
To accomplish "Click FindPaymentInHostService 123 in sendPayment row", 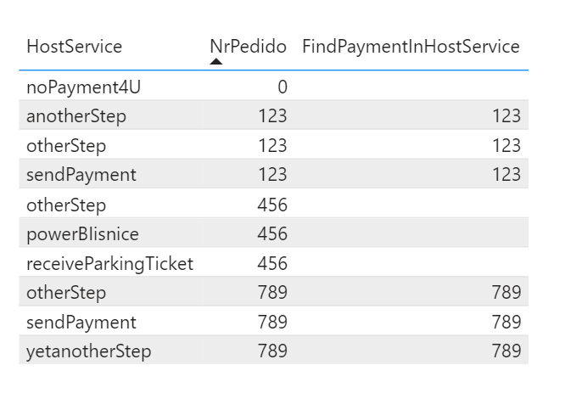I will click(506, 175).
